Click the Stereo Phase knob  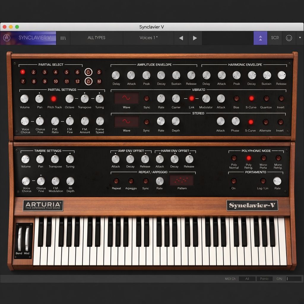pyautogui.click(x=235, y=121)
